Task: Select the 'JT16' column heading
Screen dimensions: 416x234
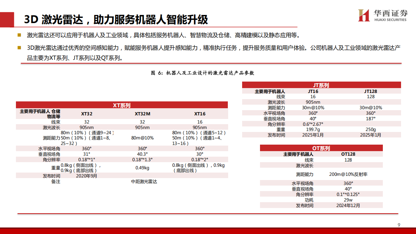Action: click(x=313, y=91)
